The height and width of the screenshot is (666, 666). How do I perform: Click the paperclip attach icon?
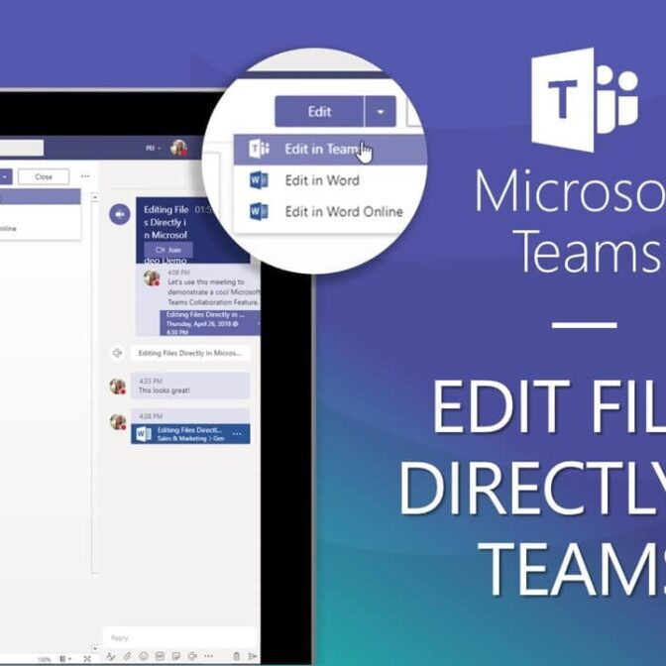pos(128,656)
